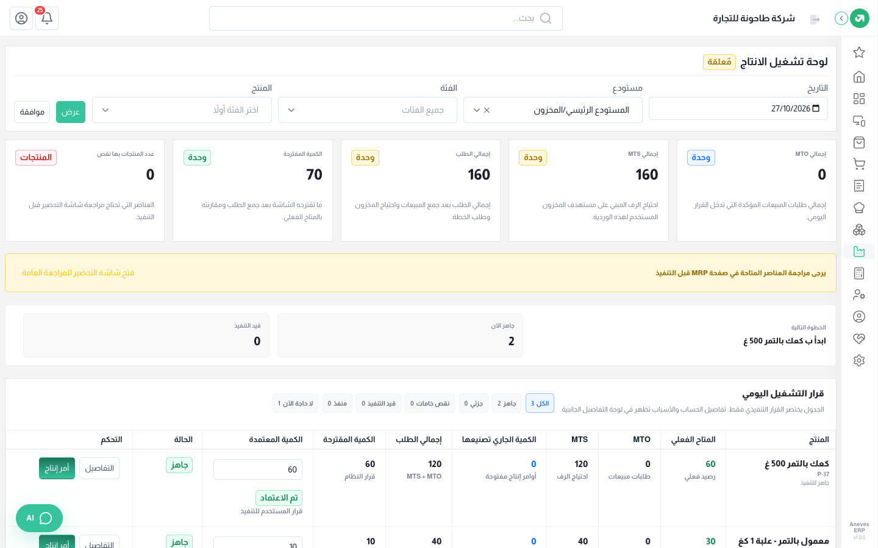Click the approved quantity field showing 60
This screenshot has width=878, height=548.
(x=258, y=469)
